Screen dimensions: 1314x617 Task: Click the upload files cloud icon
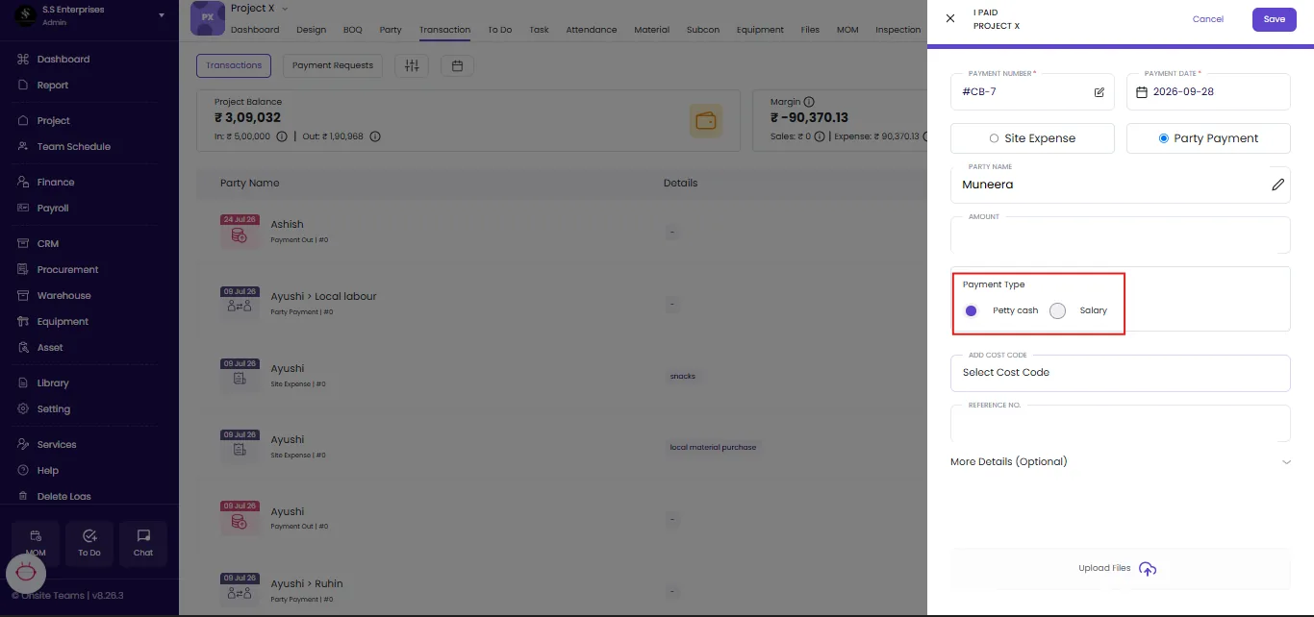point(1147,569)
